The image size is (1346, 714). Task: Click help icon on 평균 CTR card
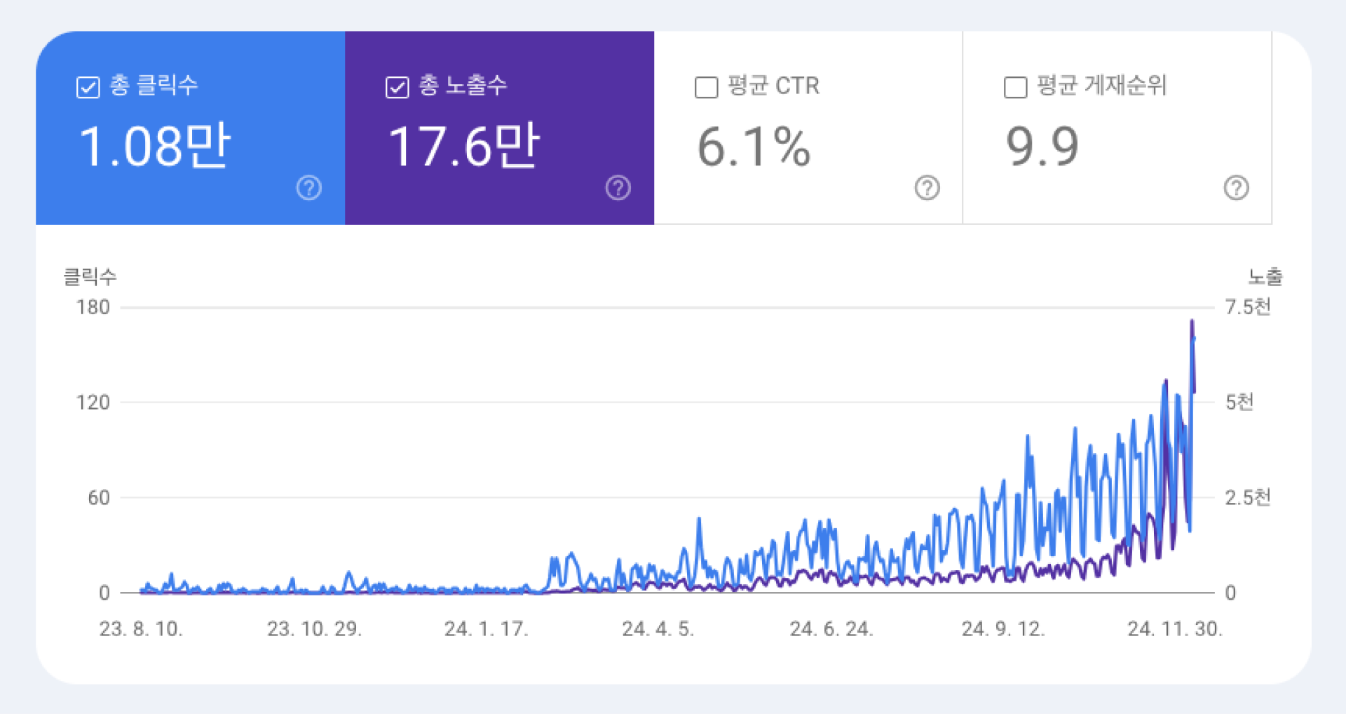(927, 188)
